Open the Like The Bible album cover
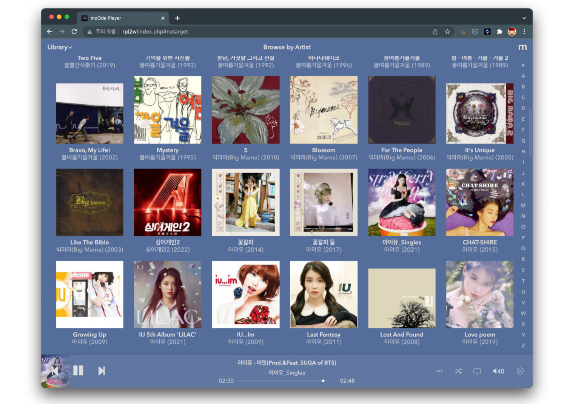The width and height of the screenshot is (561, 404). pos(89,202)
